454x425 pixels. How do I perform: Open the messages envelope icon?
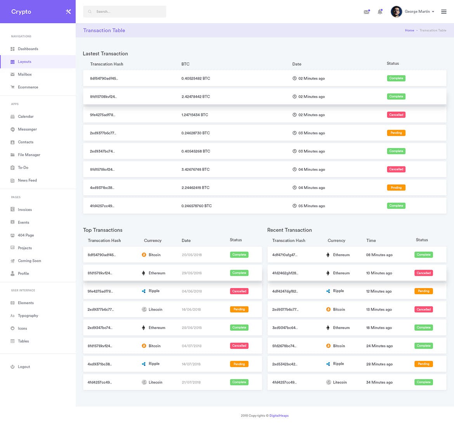point(366,11)
